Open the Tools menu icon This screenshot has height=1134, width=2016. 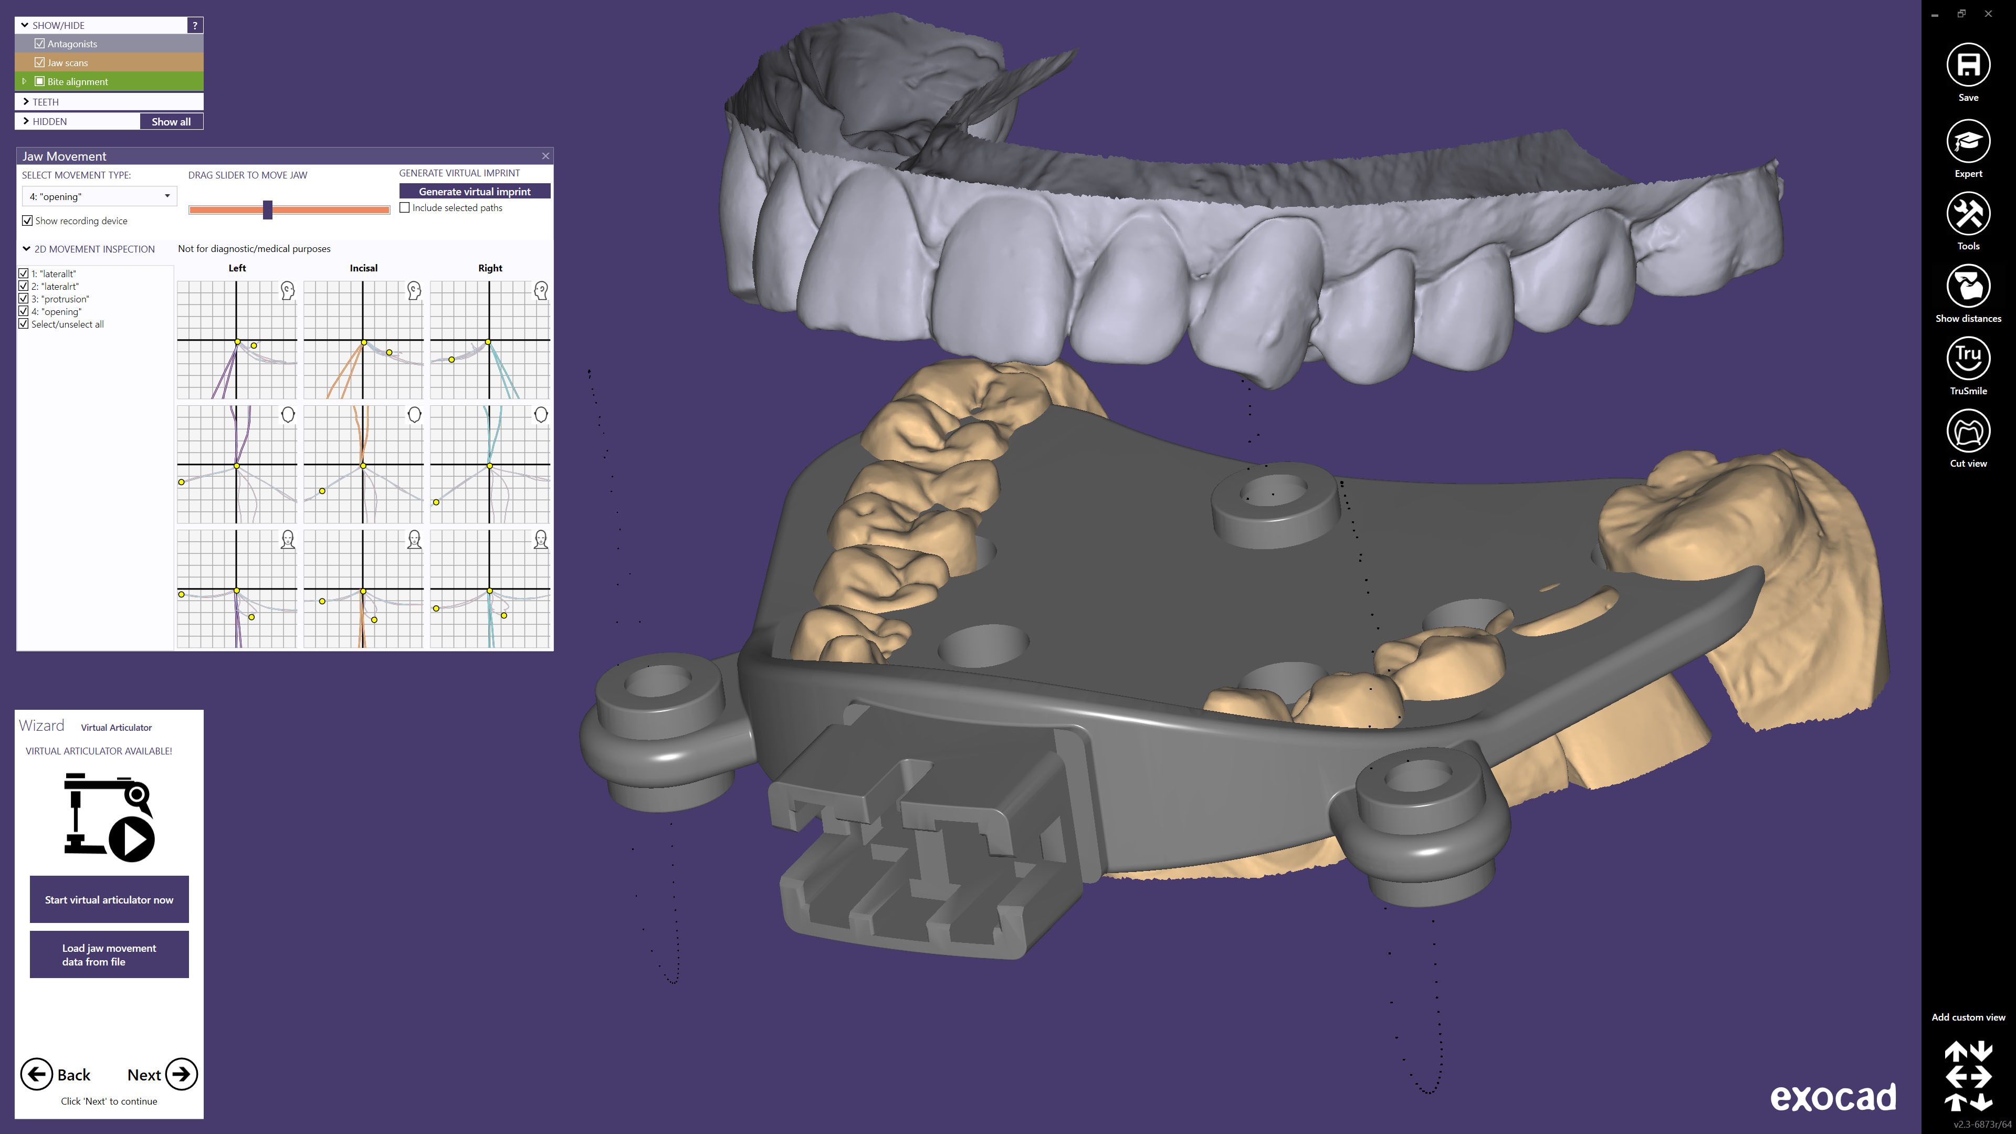(1968, 214)
